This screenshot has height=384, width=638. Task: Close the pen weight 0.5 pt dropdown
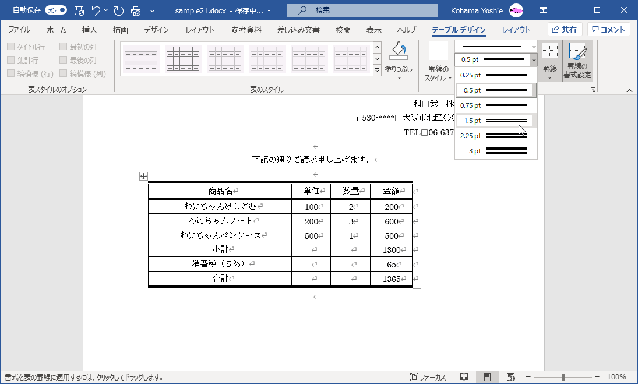click(x=534, y=60)
